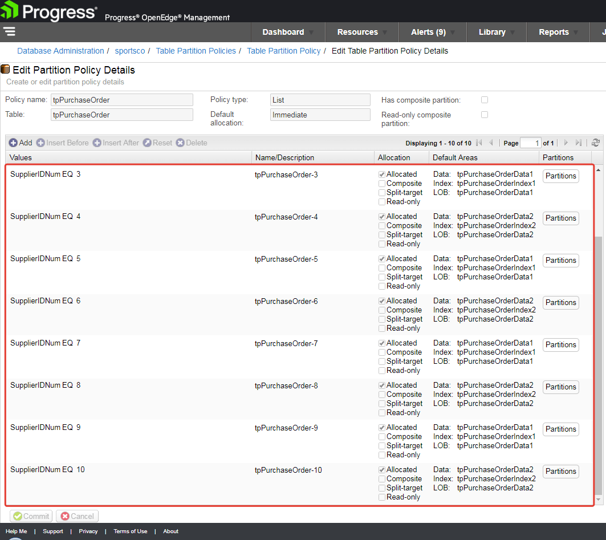Viewport: 606px width, 540px height.
Task: Click the Policy name input field
Action: pos(122,100)
